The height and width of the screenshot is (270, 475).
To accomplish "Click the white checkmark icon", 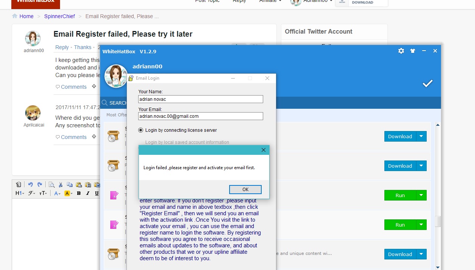I will (x=427, y=83).
